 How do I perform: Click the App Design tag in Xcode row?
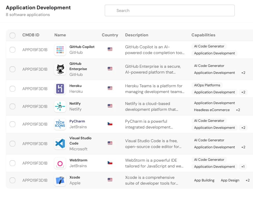pyautogui.click(x=230, y=180)
